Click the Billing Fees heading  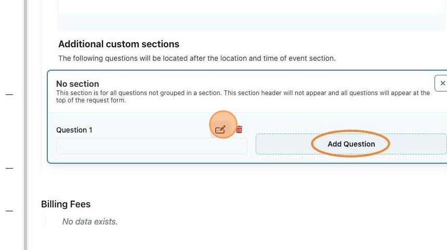[x=66, y=204]
